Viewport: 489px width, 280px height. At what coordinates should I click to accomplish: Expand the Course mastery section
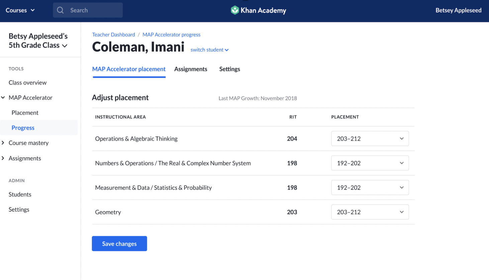[x=3, y=143]
